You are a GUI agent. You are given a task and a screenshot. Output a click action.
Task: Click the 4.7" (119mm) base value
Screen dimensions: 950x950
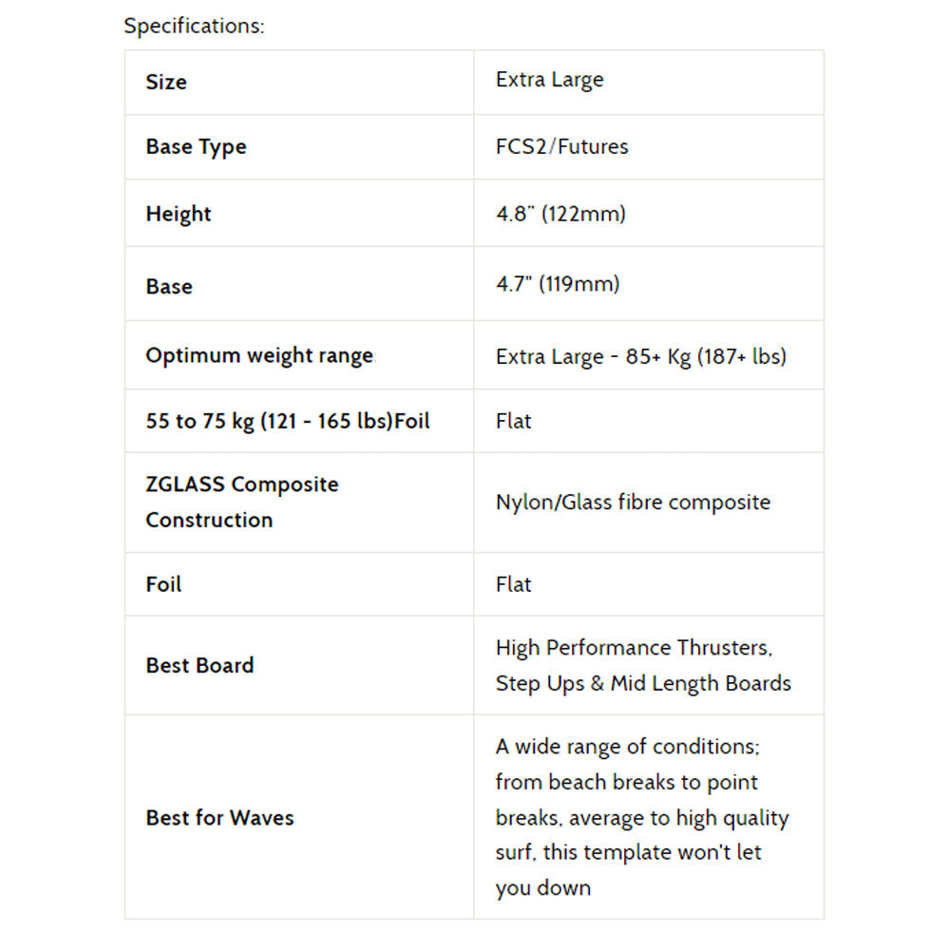click(x=558, y=283)
